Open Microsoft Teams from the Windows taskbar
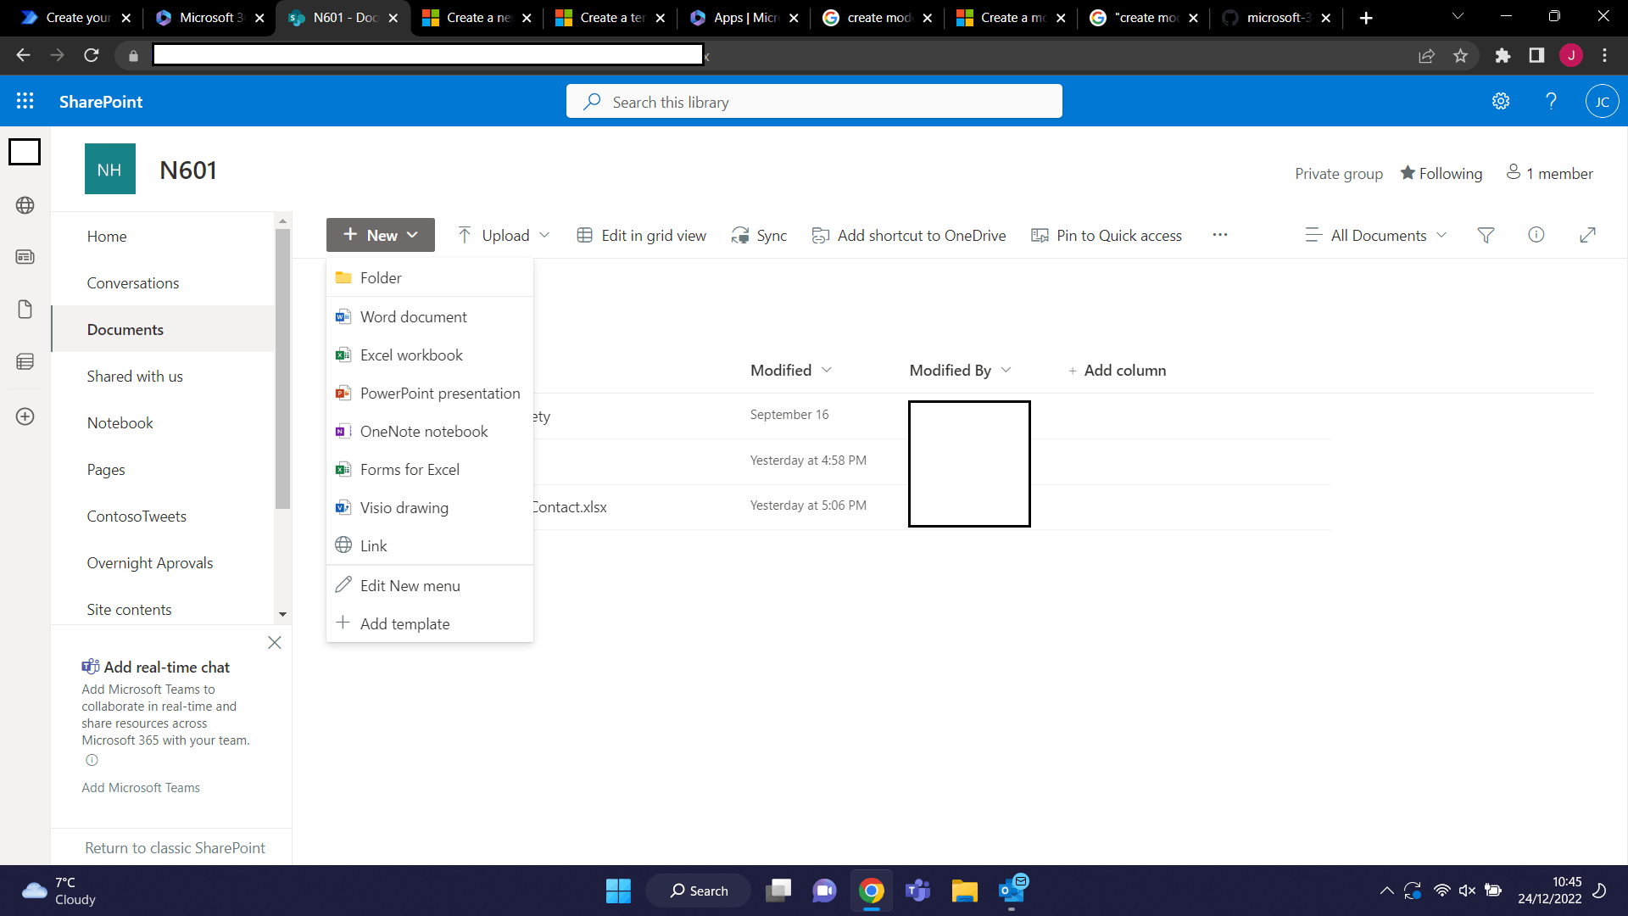 917,891
